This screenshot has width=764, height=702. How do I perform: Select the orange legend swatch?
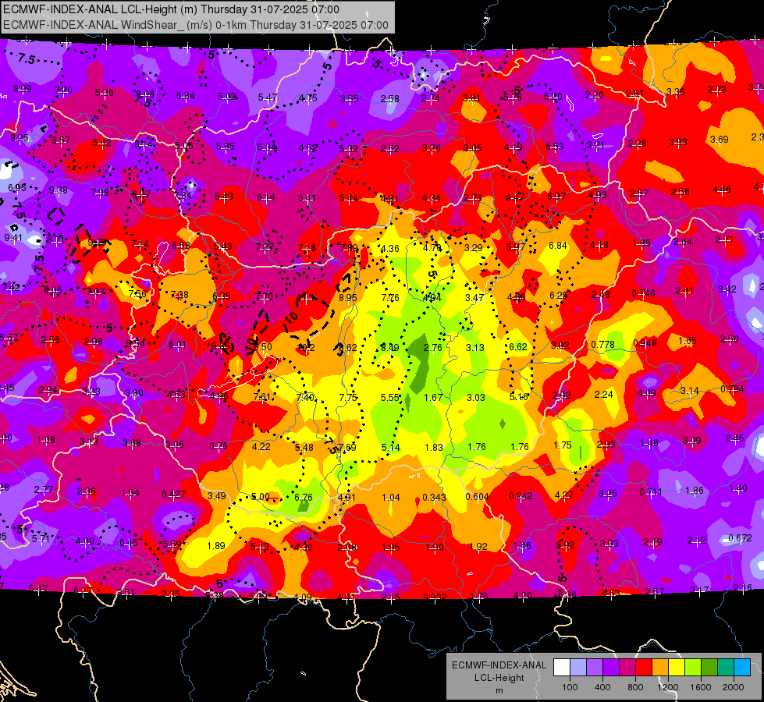(x=661, y=668)
